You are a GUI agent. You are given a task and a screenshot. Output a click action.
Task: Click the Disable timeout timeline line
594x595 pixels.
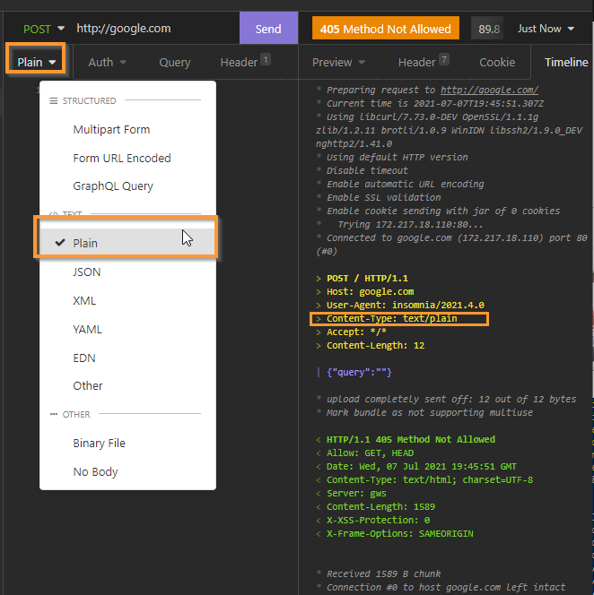(x=367, y=171)
